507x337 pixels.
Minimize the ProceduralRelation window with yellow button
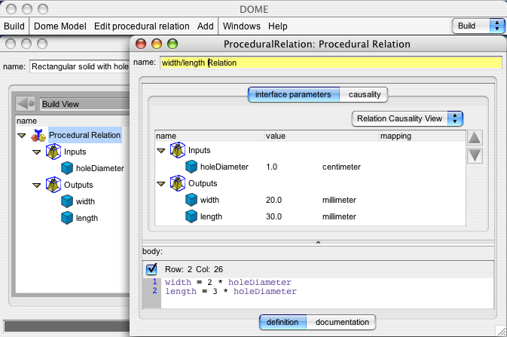tap(157, 44)
